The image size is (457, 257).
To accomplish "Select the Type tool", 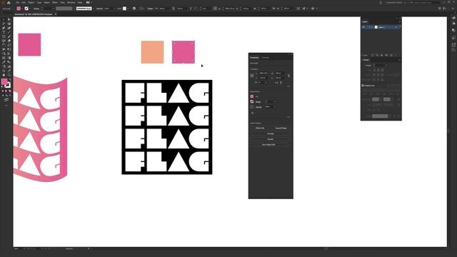I will [4, 32].
